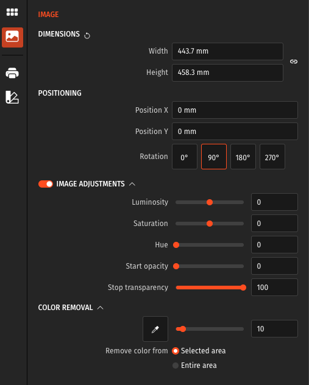309x385 pixels.
Task: Open the color swatch design sidebar icon
Action: [x=12, y=97]
